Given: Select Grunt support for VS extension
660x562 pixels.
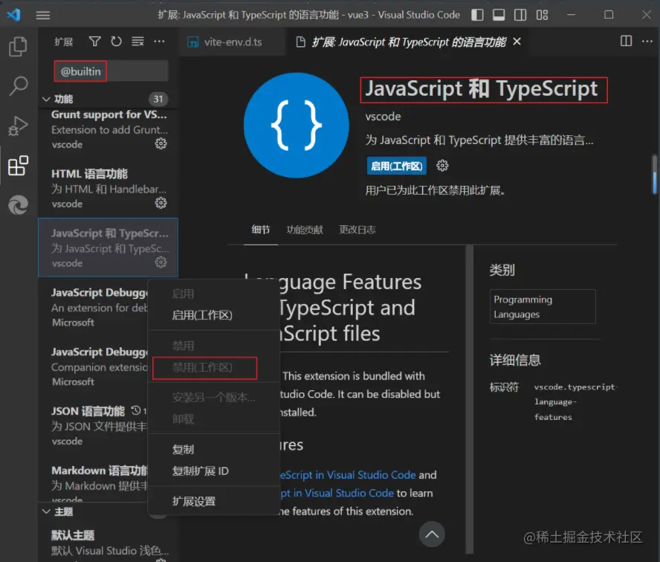Looking at the screenshot, I should [109, 129].
